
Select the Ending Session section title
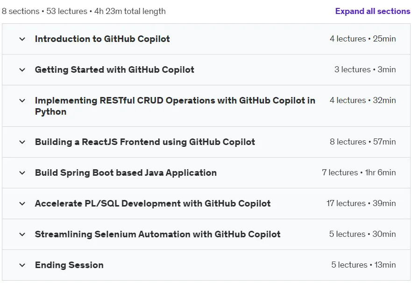pyautogui.click(x=69, y=265)
